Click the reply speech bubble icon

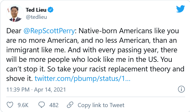42,105
